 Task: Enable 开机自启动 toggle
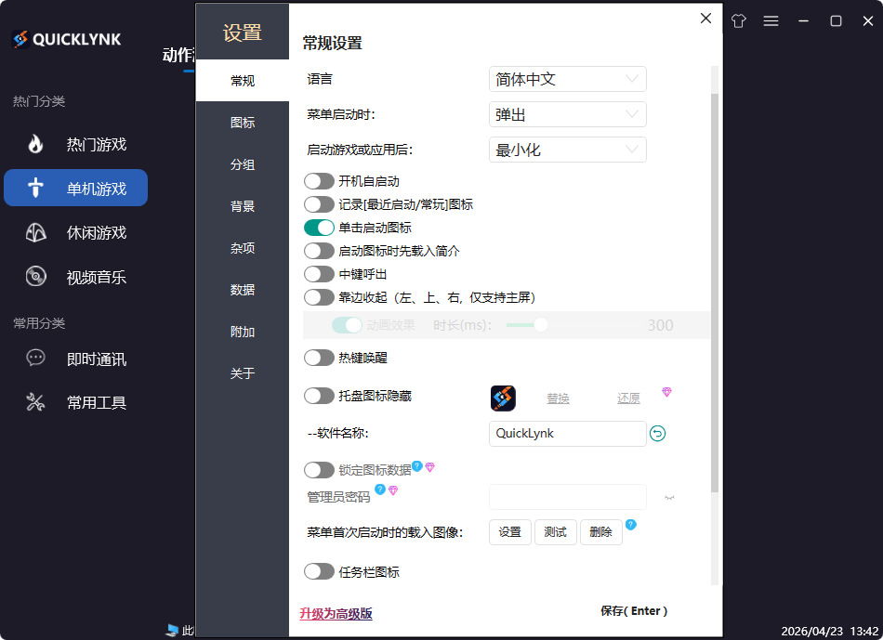tap(320, 181)
